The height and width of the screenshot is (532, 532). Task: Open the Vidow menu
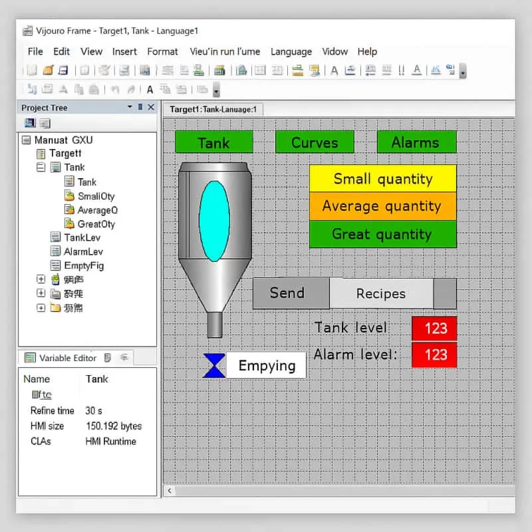(335, 52)
